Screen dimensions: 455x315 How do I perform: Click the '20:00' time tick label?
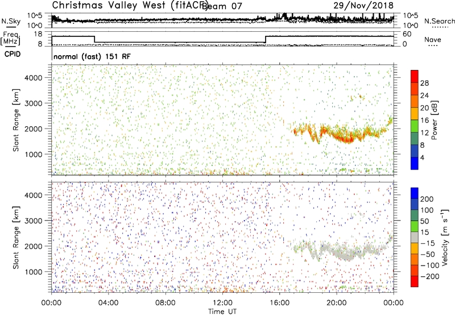pyautogui.click(x=336, y=303)
